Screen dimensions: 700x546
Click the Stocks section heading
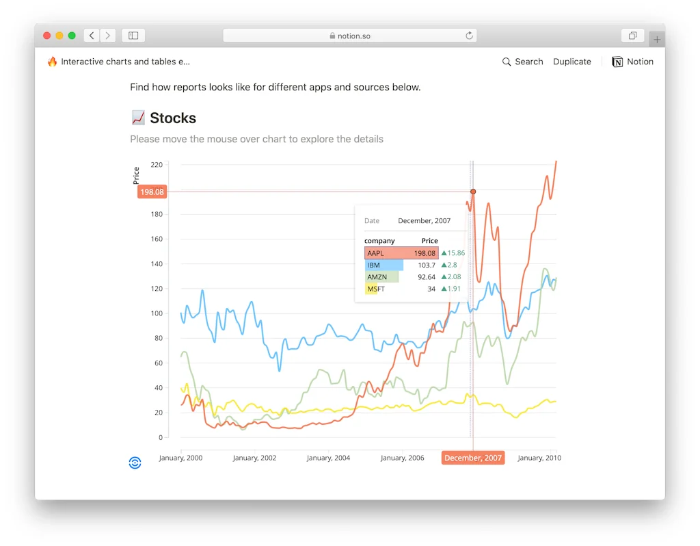(172, 118)
